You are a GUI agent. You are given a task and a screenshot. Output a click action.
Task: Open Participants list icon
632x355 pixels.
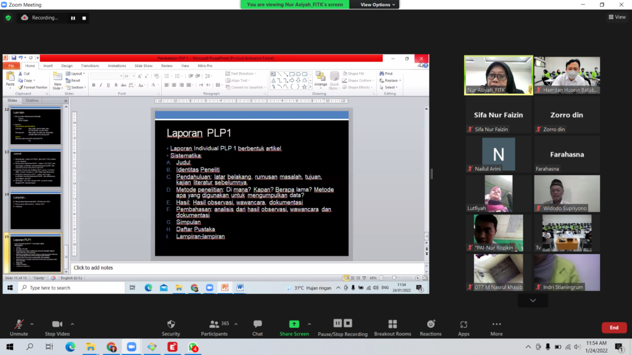pyautogui.click(x=214, y=324)
